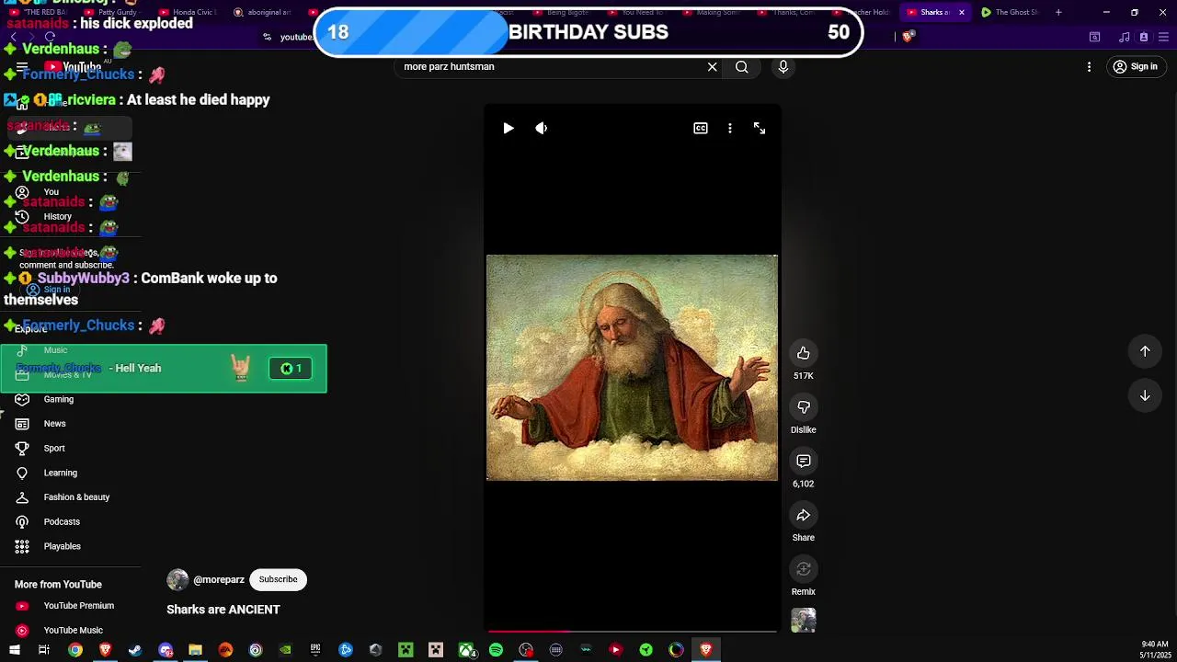Viewport: 1177px width, 662px height.
Task: Seek on the Shorts progress bar
Action: click(x=632, y=631)
